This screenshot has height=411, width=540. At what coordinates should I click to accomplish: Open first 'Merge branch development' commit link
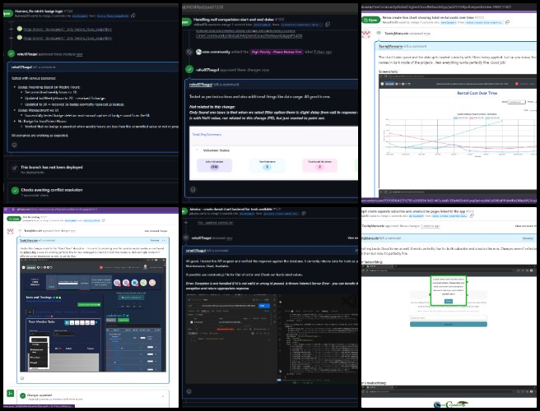[x=67, y=30]
